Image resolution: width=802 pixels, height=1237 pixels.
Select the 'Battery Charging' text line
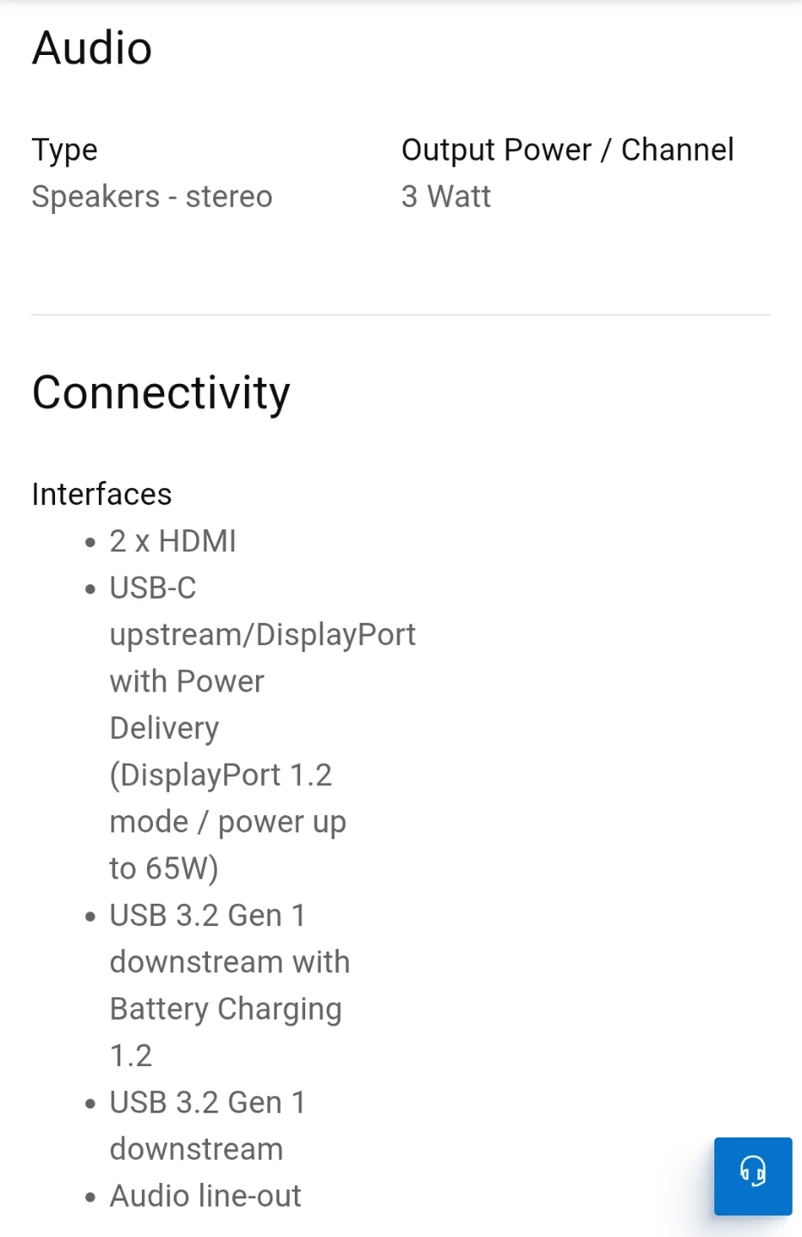click(x=225, y=1008)
